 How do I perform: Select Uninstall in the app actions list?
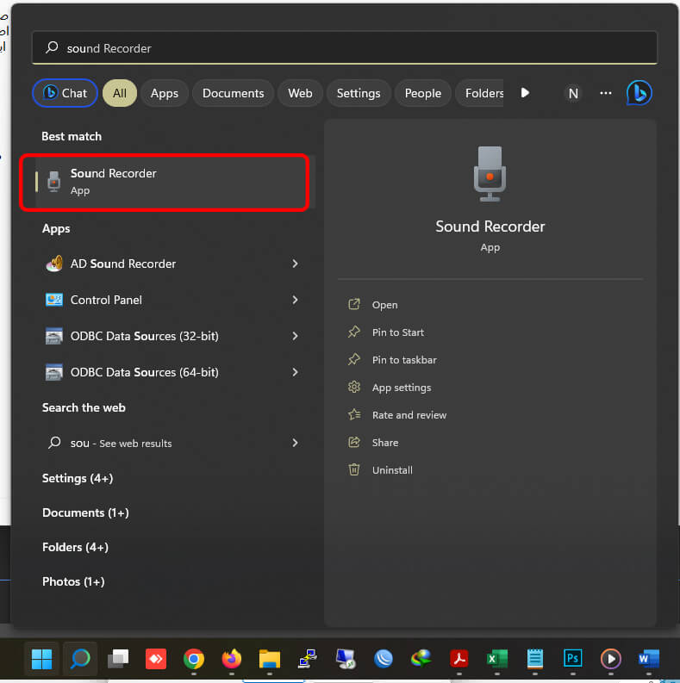[x=392, y=470]
